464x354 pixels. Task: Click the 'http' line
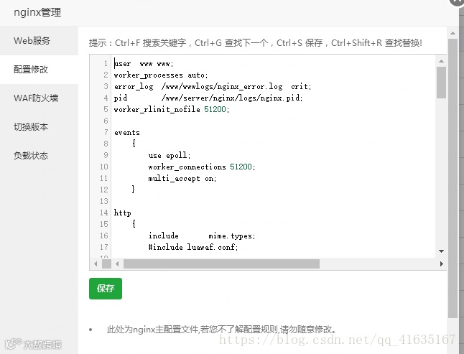point(123,213)
